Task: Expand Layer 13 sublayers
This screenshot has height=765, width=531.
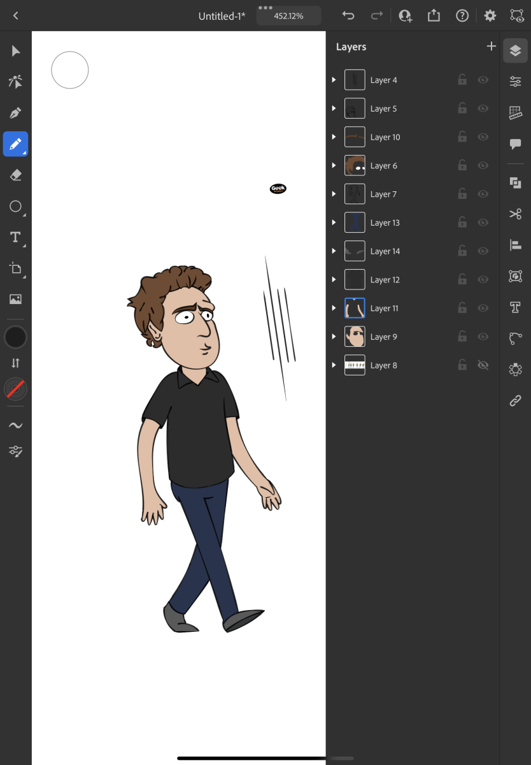Action: pyautogui.click(x=334, y=222)
